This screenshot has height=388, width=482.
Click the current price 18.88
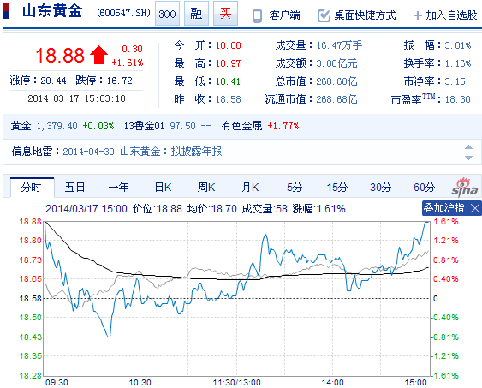(x=60, y=56)
